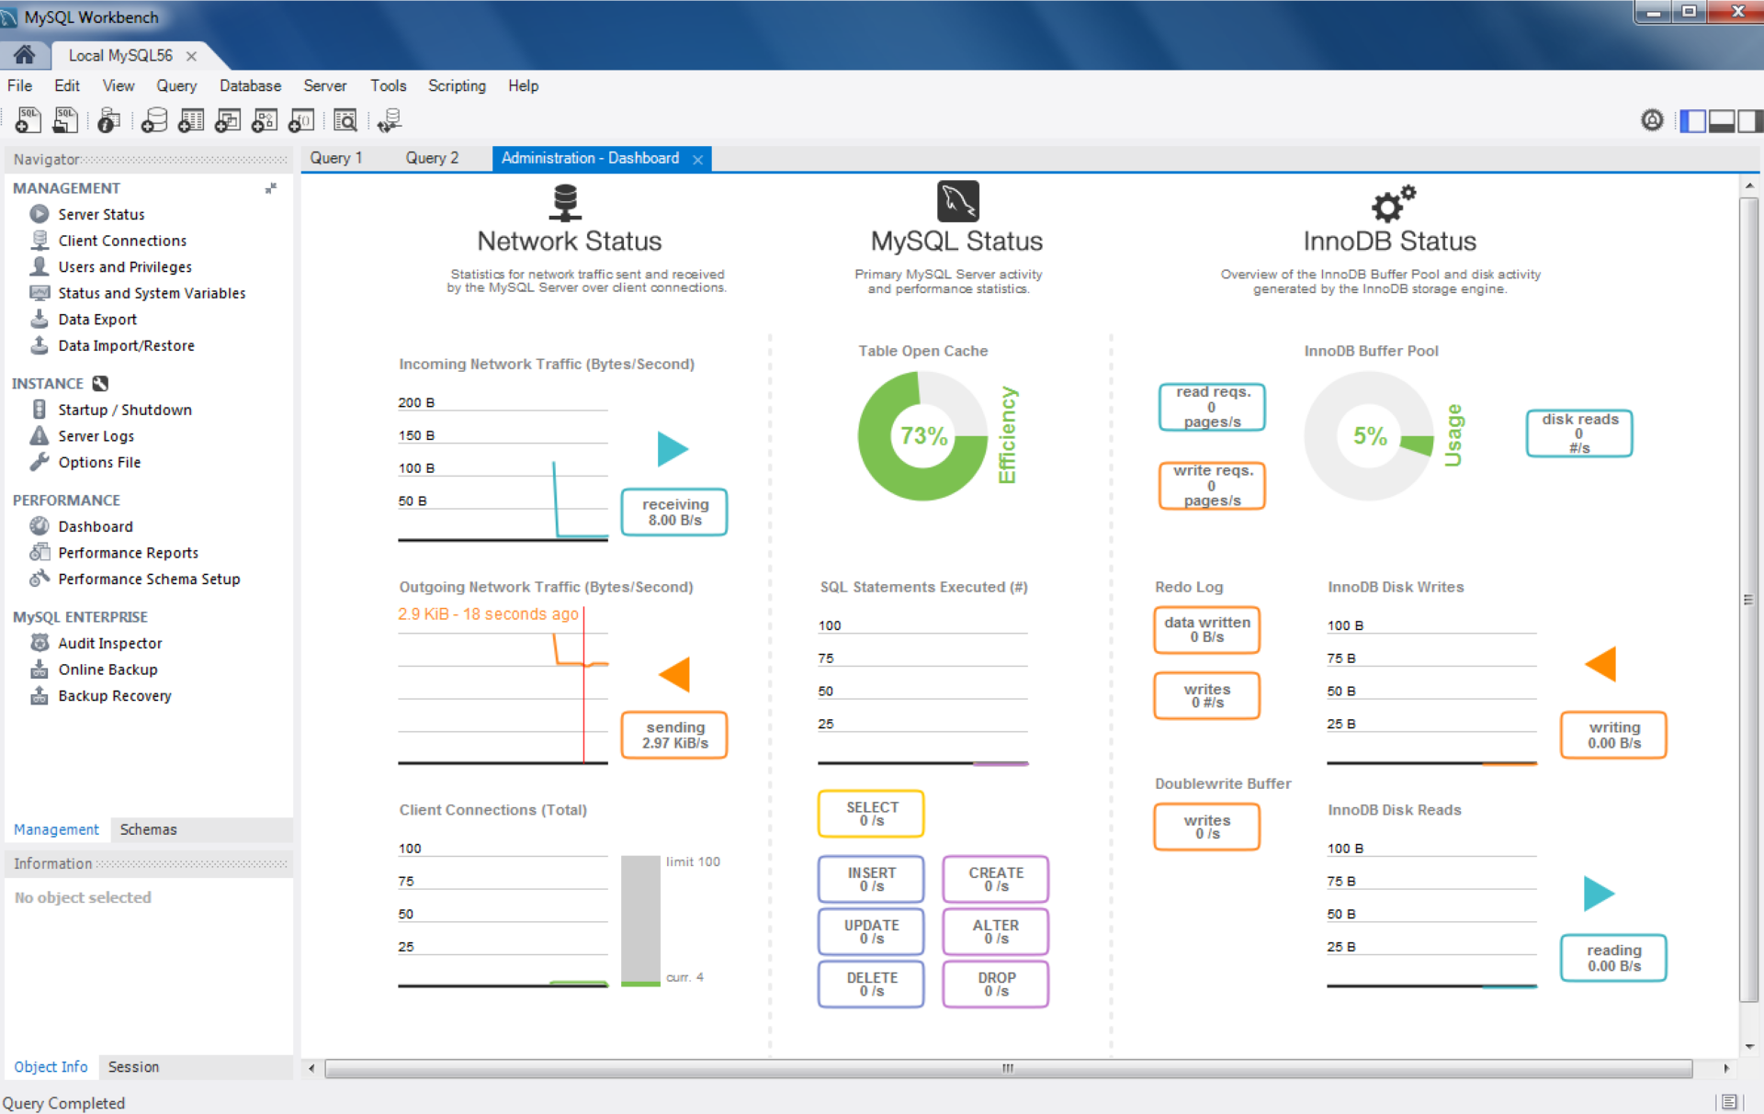Viewport: 1764px width, 1114px height.
Task: Click the create new function icon
Action: click(x=301, y=120)
